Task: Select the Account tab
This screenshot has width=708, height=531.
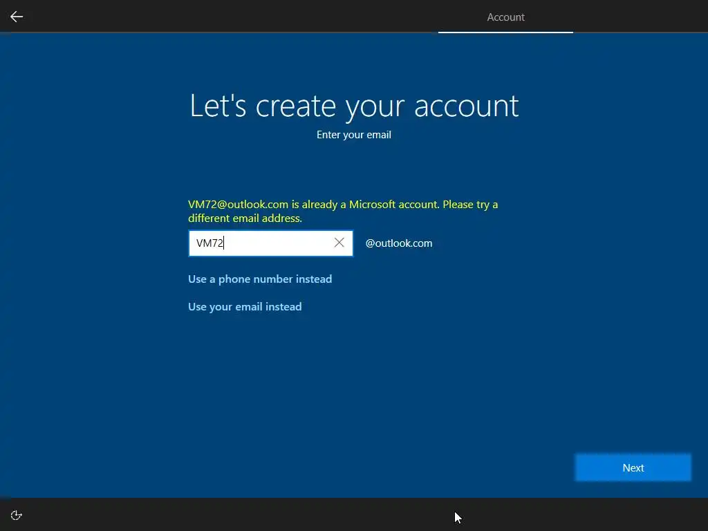Action: (505, 17)
